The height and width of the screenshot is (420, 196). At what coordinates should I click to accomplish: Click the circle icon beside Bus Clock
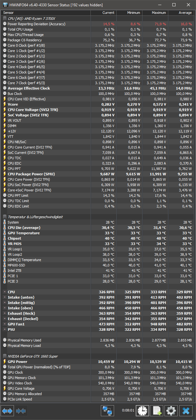[x=5, y=94]
